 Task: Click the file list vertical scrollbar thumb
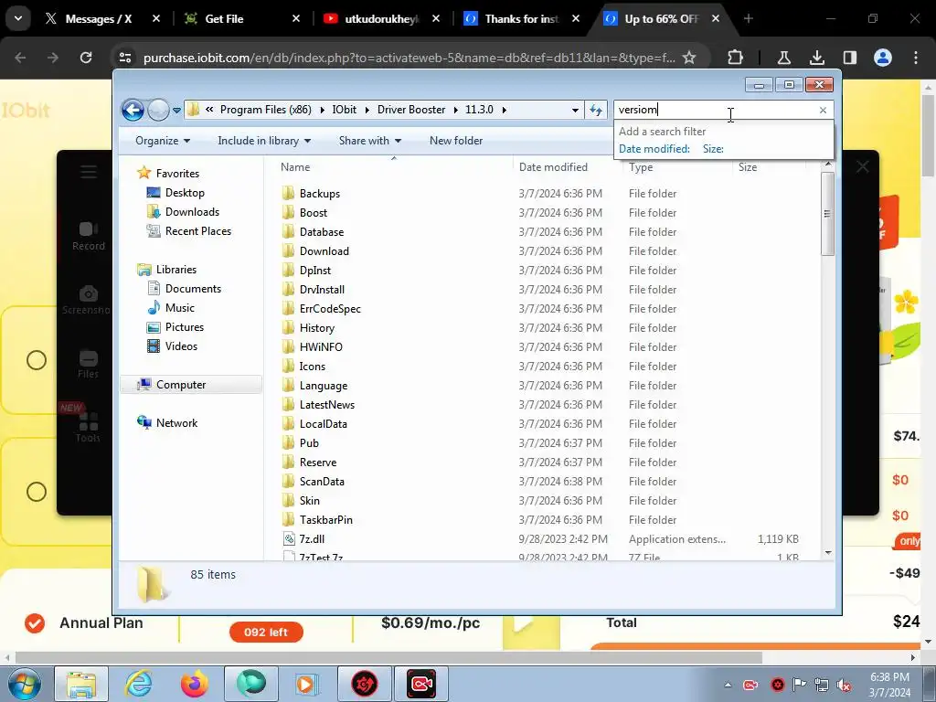(827, 214)
